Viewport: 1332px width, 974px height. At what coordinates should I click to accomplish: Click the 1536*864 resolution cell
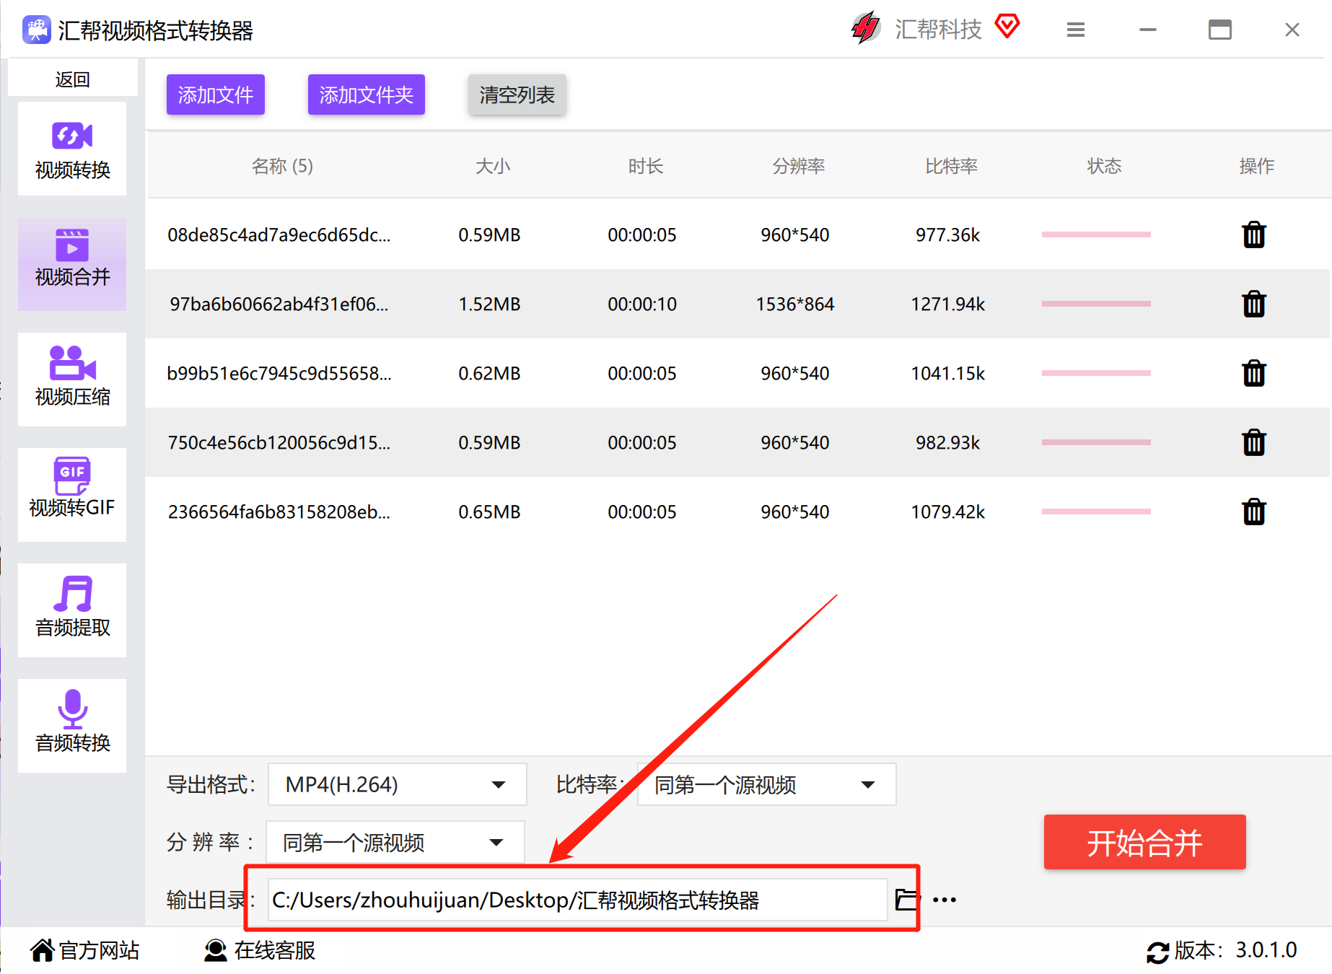click(x=795, y=304)
